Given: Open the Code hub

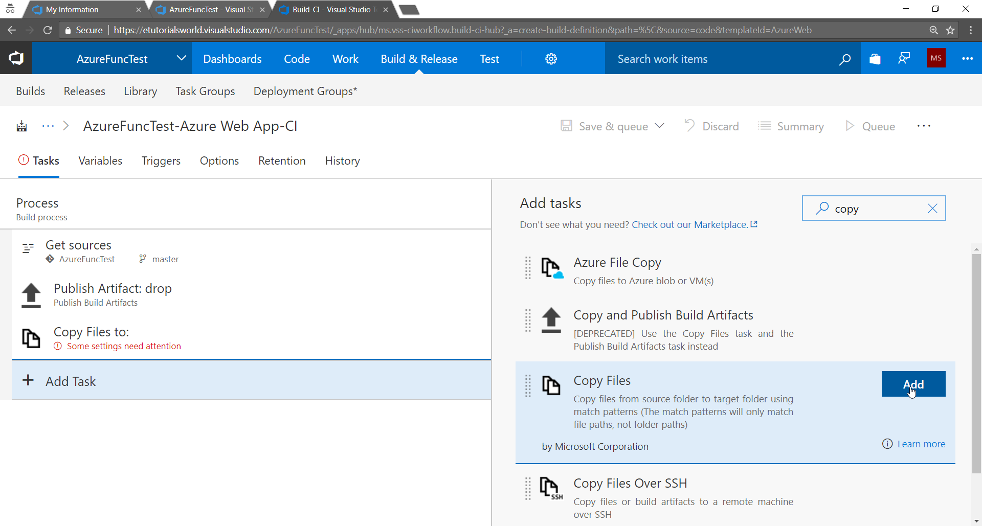Looking at the screenshot, I should (x=297, y=59).
